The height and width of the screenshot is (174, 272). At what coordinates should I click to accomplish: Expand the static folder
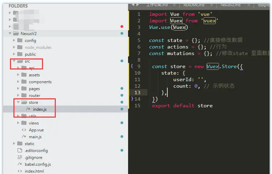[14, 144]
